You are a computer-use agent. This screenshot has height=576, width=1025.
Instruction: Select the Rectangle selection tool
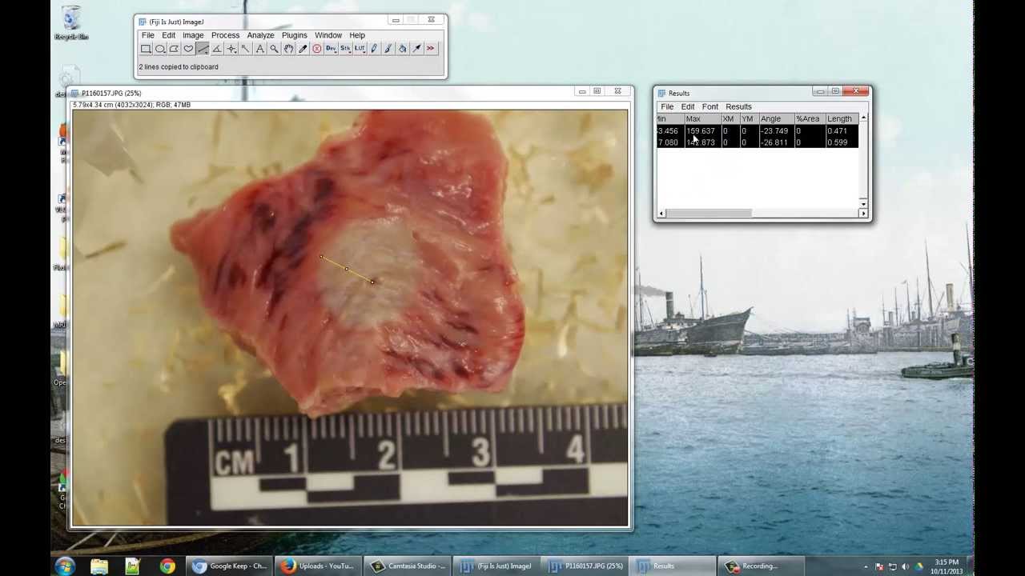(146, 49)
